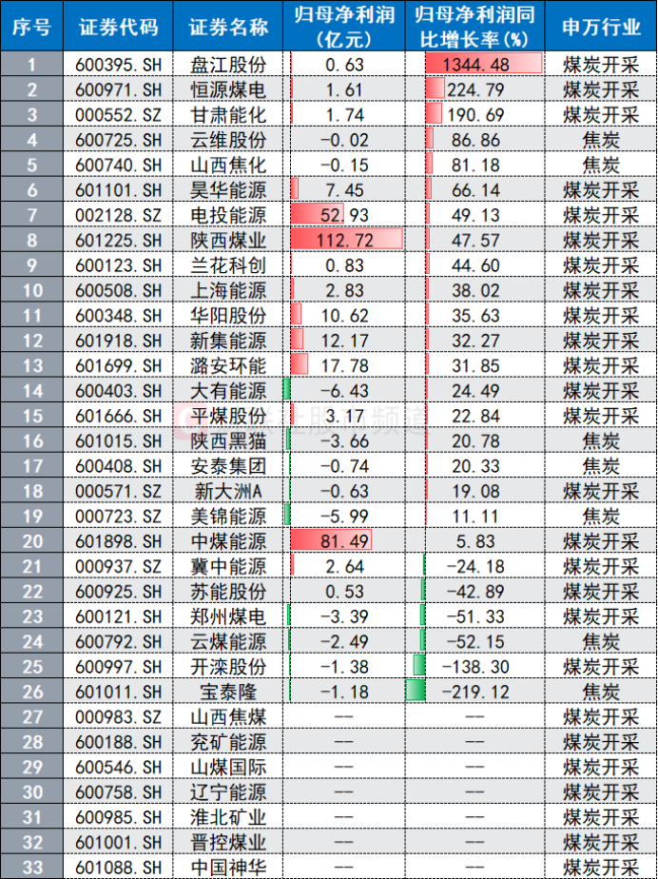Select the 山煤国际 cell
Screen dimensions: 658x879
pos(227,768)
